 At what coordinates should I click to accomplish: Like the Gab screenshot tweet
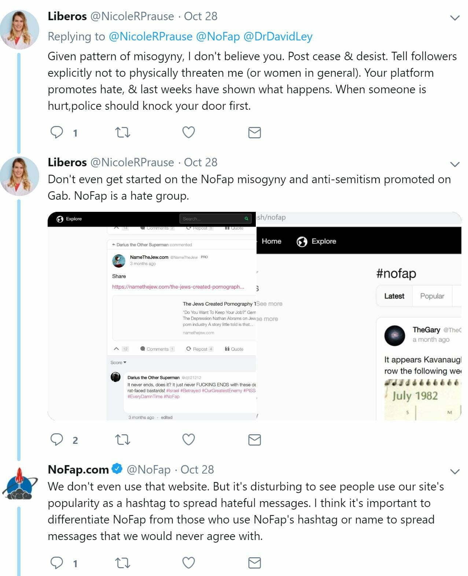click(x=188, y=439)
